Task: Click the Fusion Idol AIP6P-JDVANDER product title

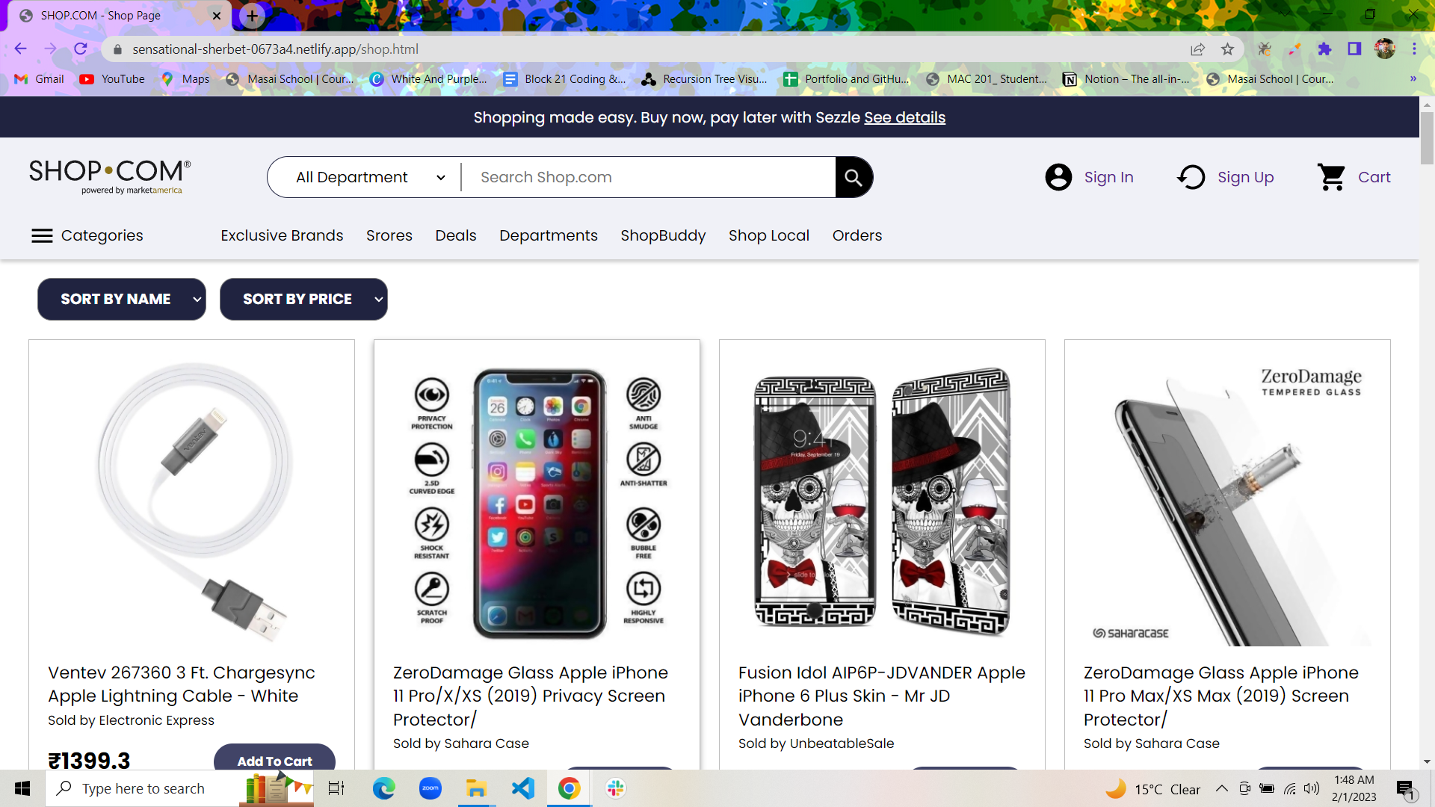Action: pyautogui.click(x=882, y=696)
